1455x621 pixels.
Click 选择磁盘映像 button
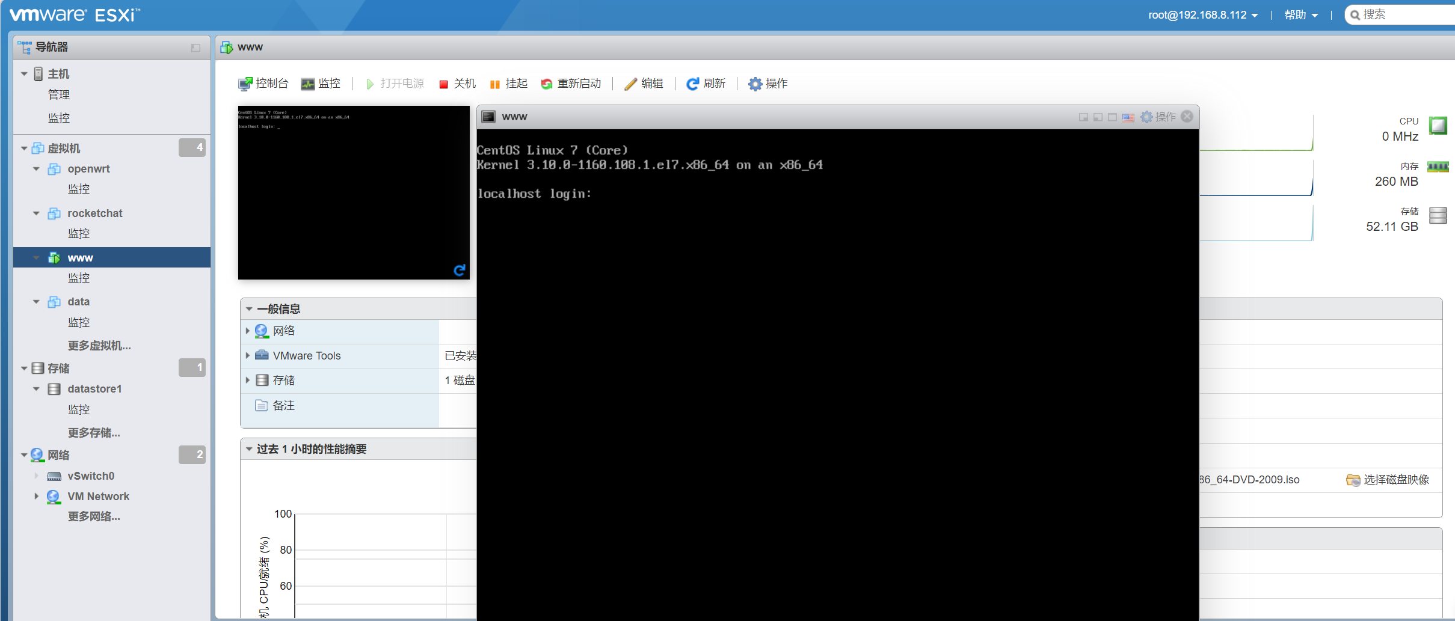point(1388,480)
